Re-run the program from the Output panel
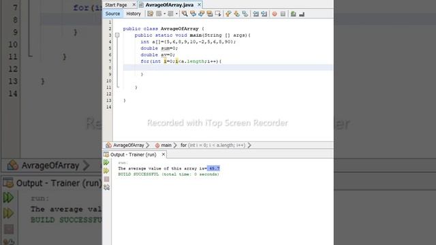The width and height of the screenshot is (436, 245). click(x=106, y=163)
